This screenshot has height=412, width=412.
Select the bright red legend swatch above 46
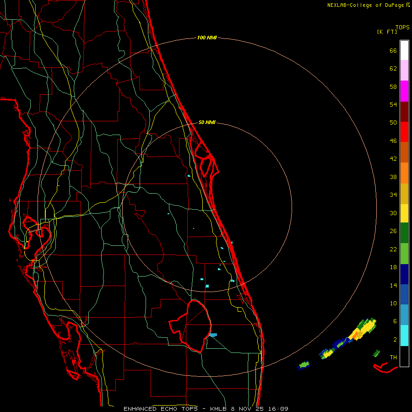tap(404, 132)
